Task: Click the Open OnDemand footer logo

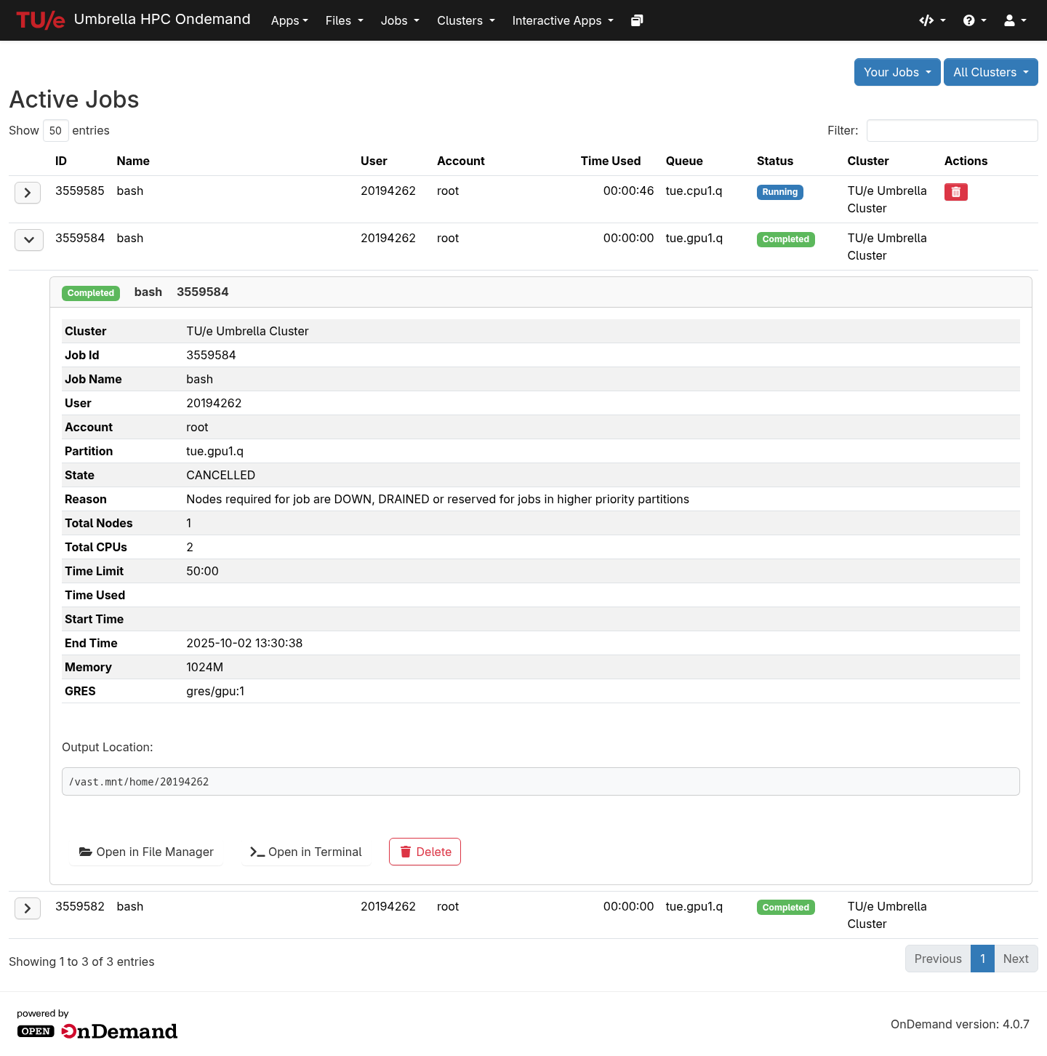Action: [x=97, y=1031]
